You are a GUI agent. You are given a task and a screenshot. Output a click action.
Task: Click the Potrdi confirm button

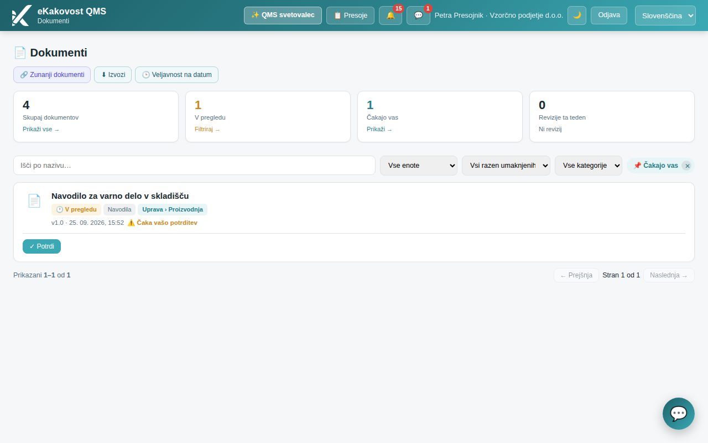click(41, 246)
